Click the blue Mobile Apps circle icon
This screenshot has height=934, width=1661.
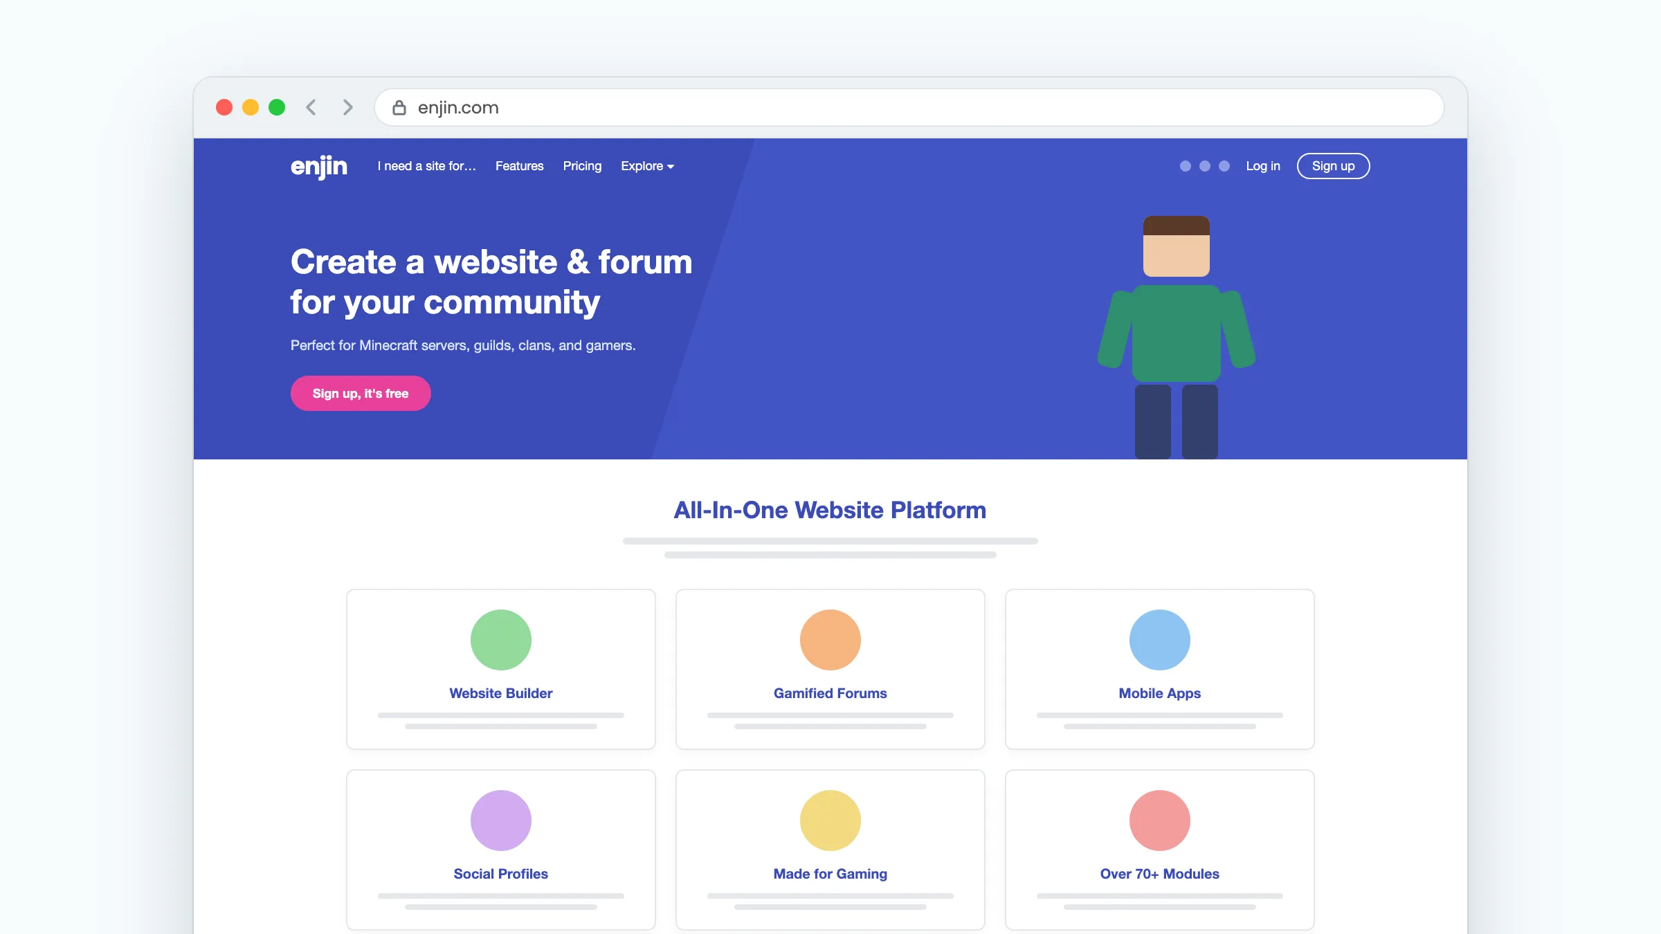coord(1160,640)
